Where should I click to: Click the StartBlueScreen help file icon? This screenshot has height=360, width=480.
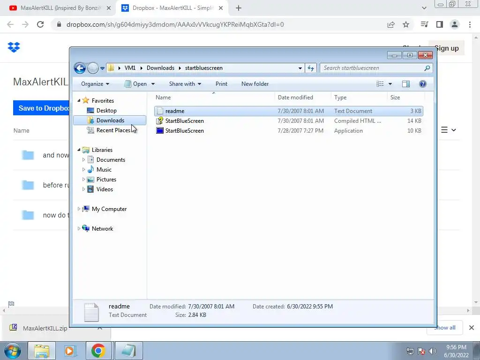[x=160, y=120]
